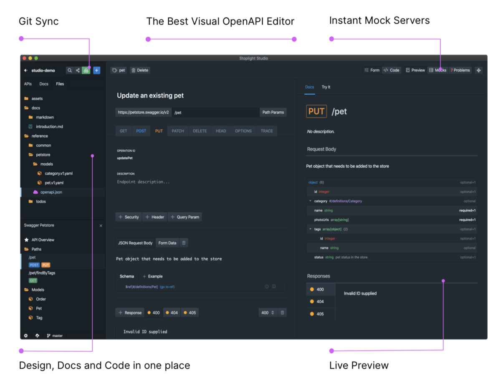This screenshot has width=501, height=388.
Task: Click the Delete button with trash icon
Action: (140, 71)
